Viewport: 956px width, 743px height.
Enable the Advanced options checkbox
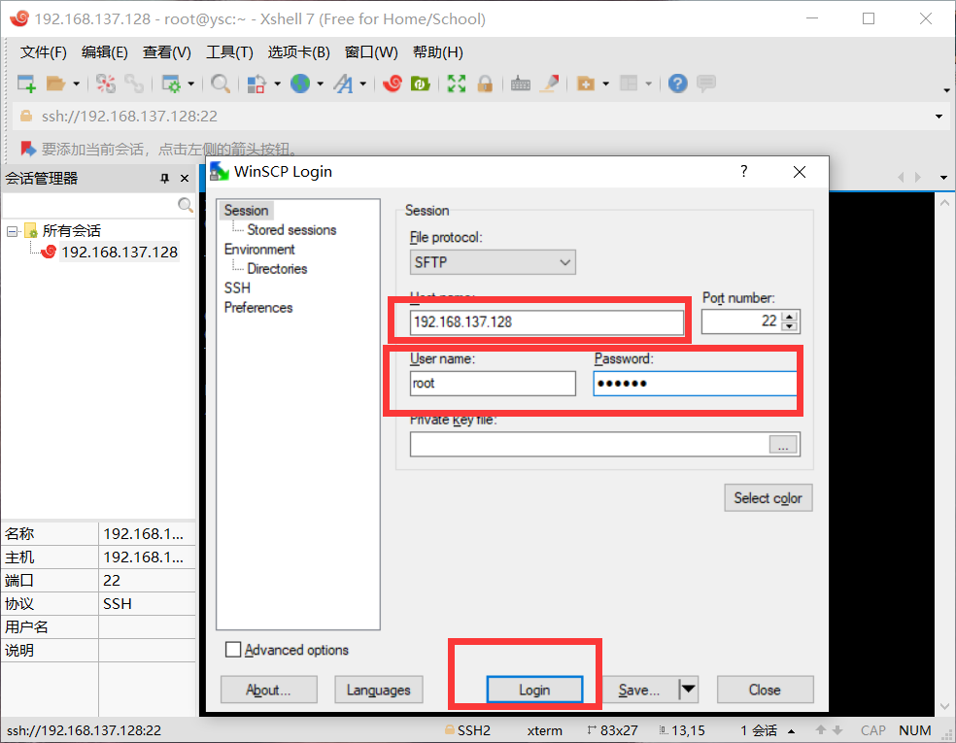click(x=233, y=650)
